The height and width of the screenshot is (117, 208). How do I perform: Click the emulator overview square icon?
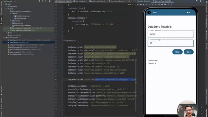(x=159, y=4)
